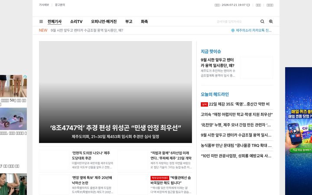This screenshot has height=195, width=312.
Task: Click thumbnail of 도당대회 후끈 article
Action: (x=54, y=160)
